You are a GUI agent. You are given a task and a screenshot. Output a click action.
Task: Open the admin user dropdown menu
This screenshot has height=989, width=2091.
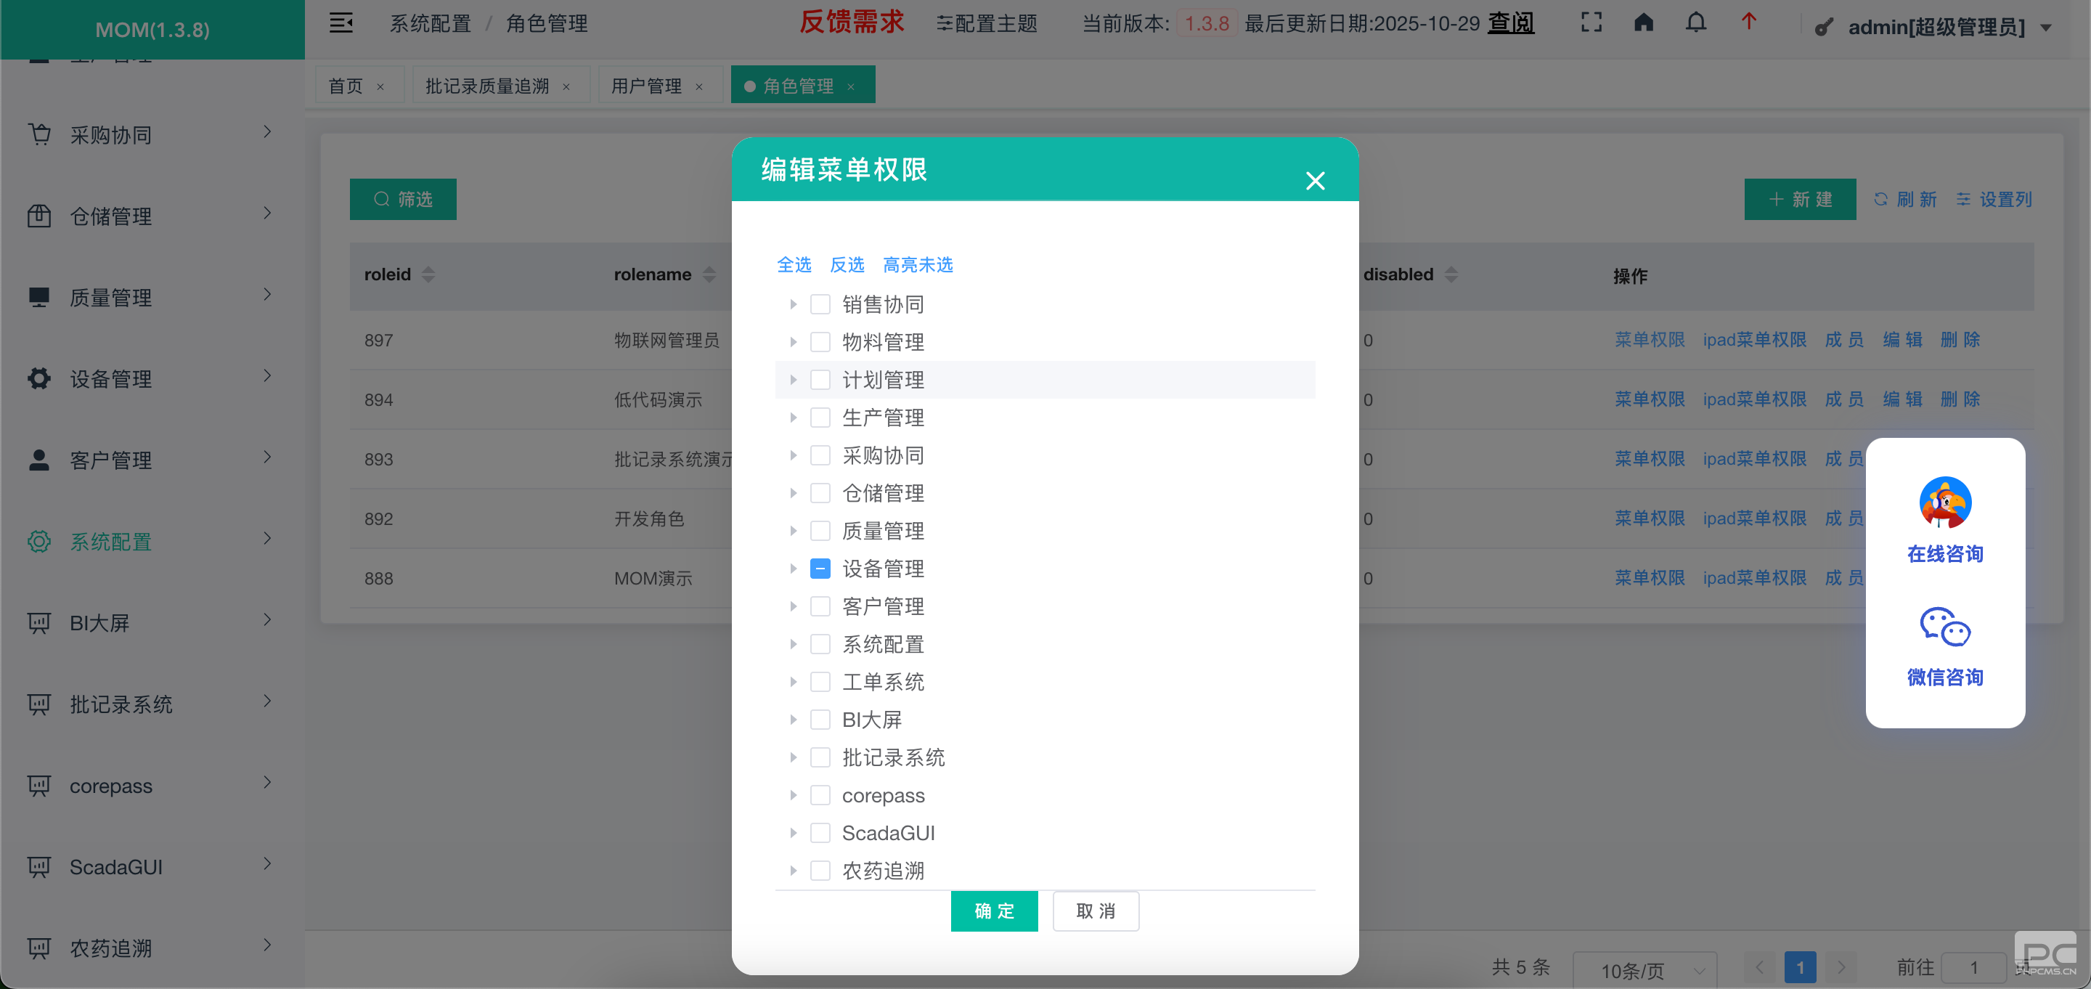click(1936, 28)
